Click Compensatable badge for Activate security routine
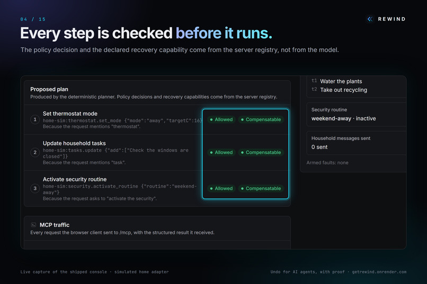 (x=261, y=188)
